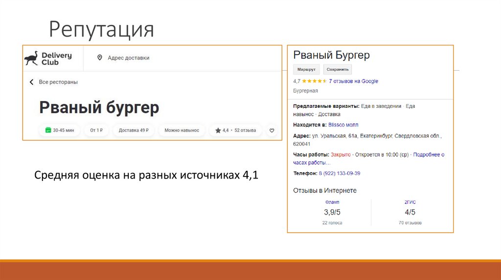
Task: Click the 70 отзывов text
Action: [410, 222]
